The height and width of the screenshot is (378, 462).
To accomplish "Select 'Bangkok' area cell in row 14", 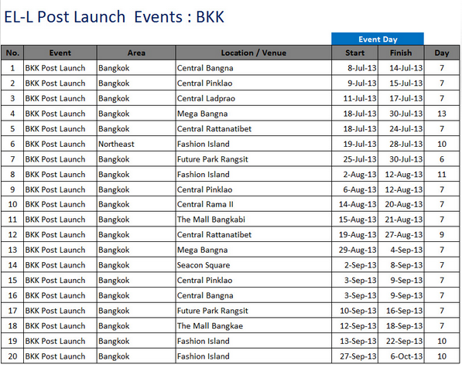I will tap(136, 265).
